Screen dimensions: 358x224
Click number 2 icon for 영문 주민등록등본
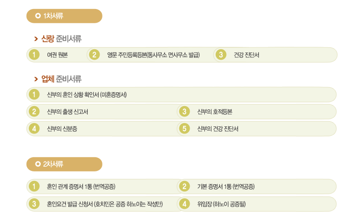click(94, 55)
